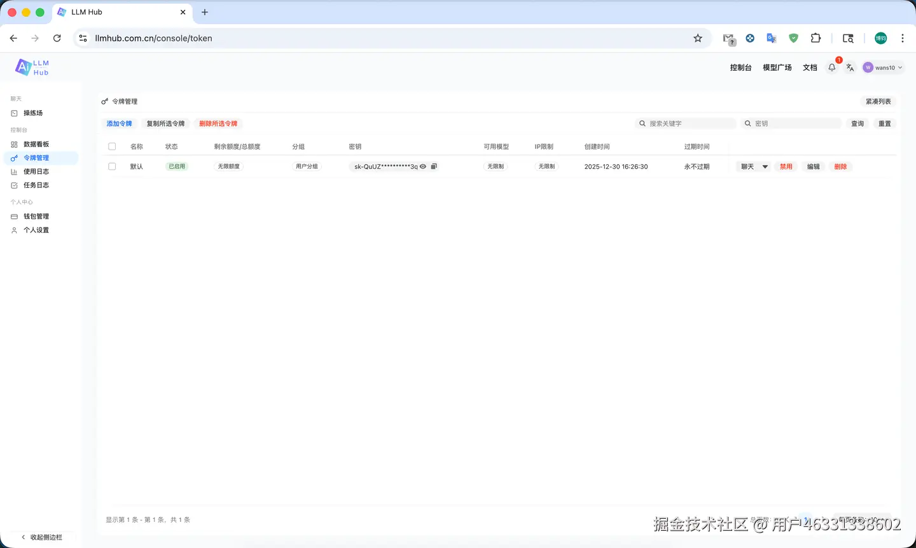Click the LLM Hub logo

(x=32, y=67)
